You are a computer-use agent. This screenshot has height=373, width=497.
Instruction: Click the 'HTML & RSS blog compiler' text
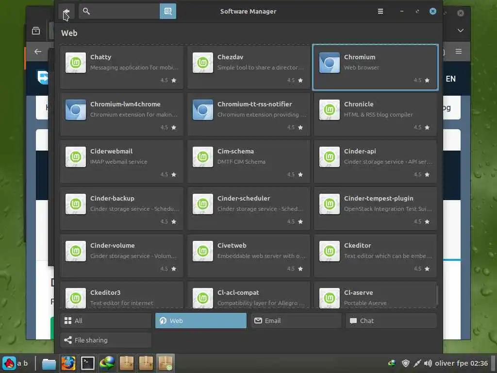[x=379, y=115]
